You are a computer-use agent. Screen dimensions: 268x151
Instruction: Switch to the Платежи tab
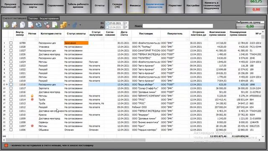tap(33, 18)
